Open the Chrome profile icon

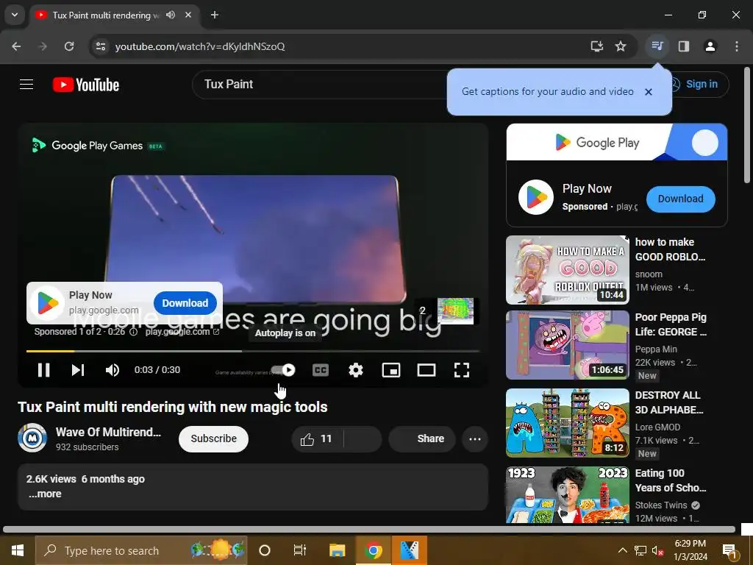(x=710, y=46)
